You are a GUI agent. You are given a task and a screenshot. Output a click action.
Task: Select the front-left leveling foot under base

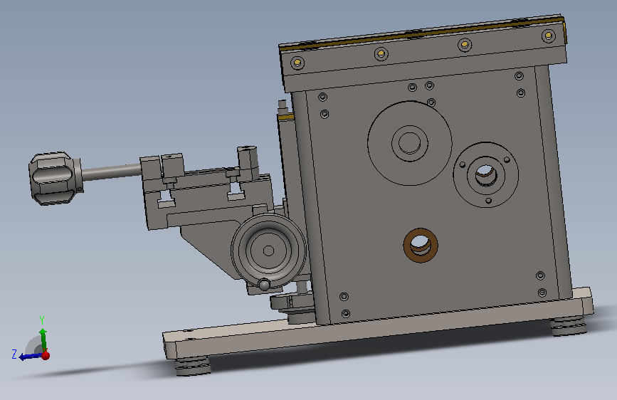(192, 366)
